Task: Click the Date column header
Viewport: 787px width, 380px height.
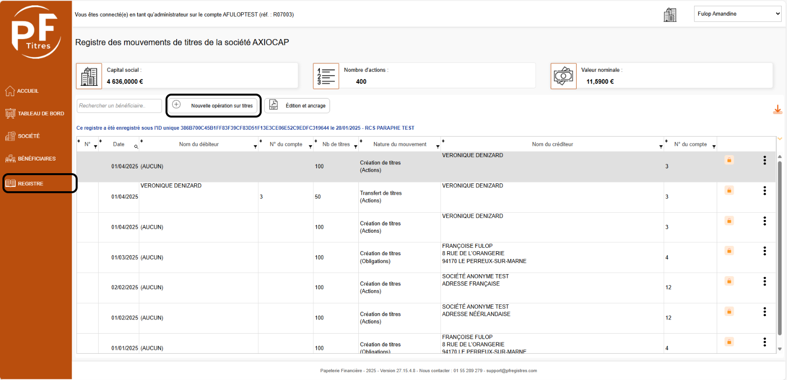Action: [x=119, y=144]
